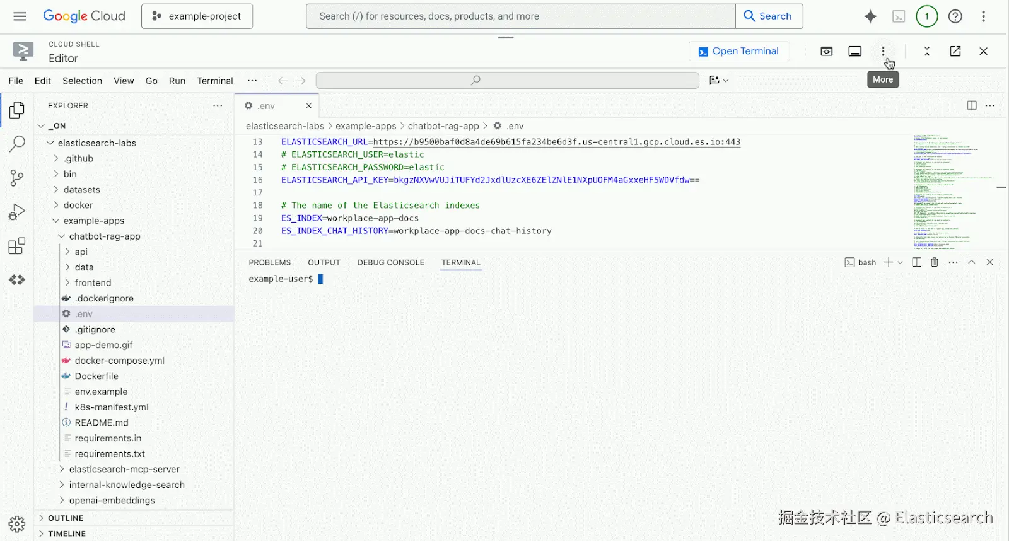This screenshot has height=541, width=1009.
Task: Open Cloud Shell in a new window
Action: point(955,52)
